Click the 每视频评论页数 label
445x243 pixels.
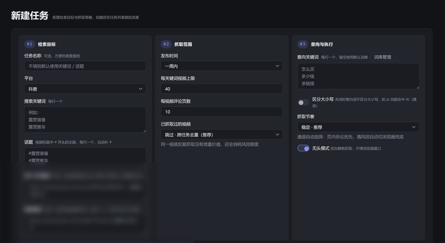pyautogui.click(x=176, y=101)
